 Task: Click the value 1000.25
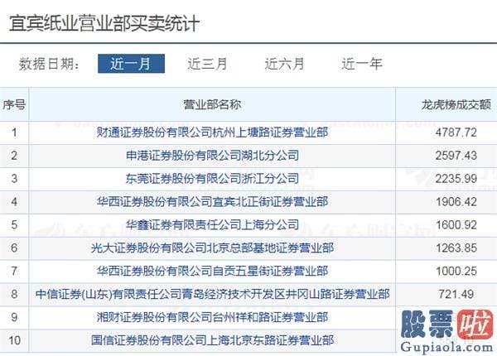(x=456, y=271)
